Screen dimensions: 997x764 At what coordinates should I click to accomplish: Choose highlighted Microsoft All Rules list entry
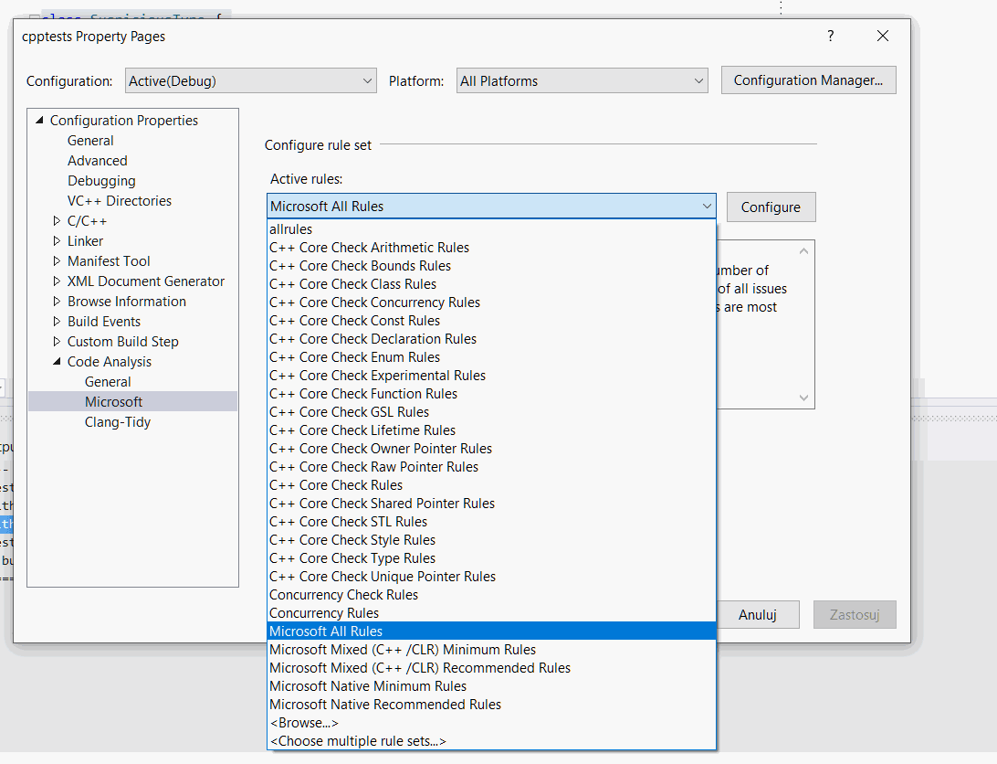(x=491, y=631)
